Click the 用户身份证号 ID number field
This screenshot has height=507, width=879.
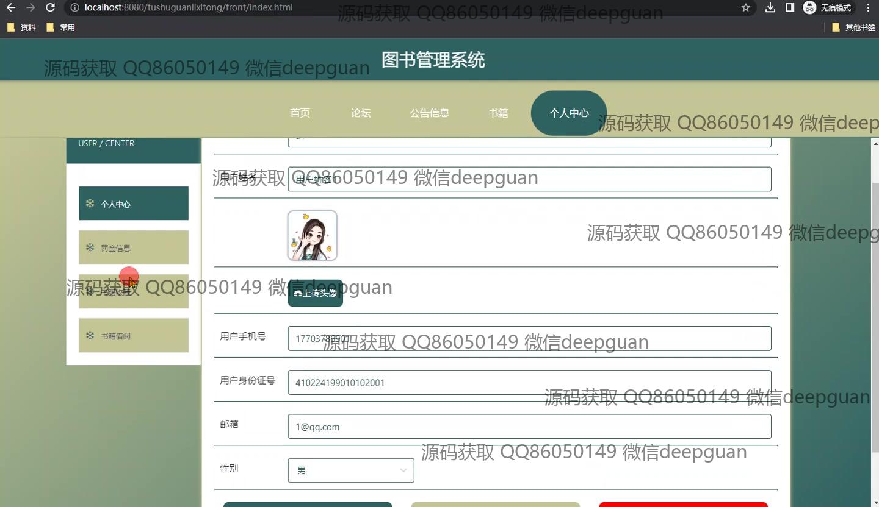click(x=529, y=383)
